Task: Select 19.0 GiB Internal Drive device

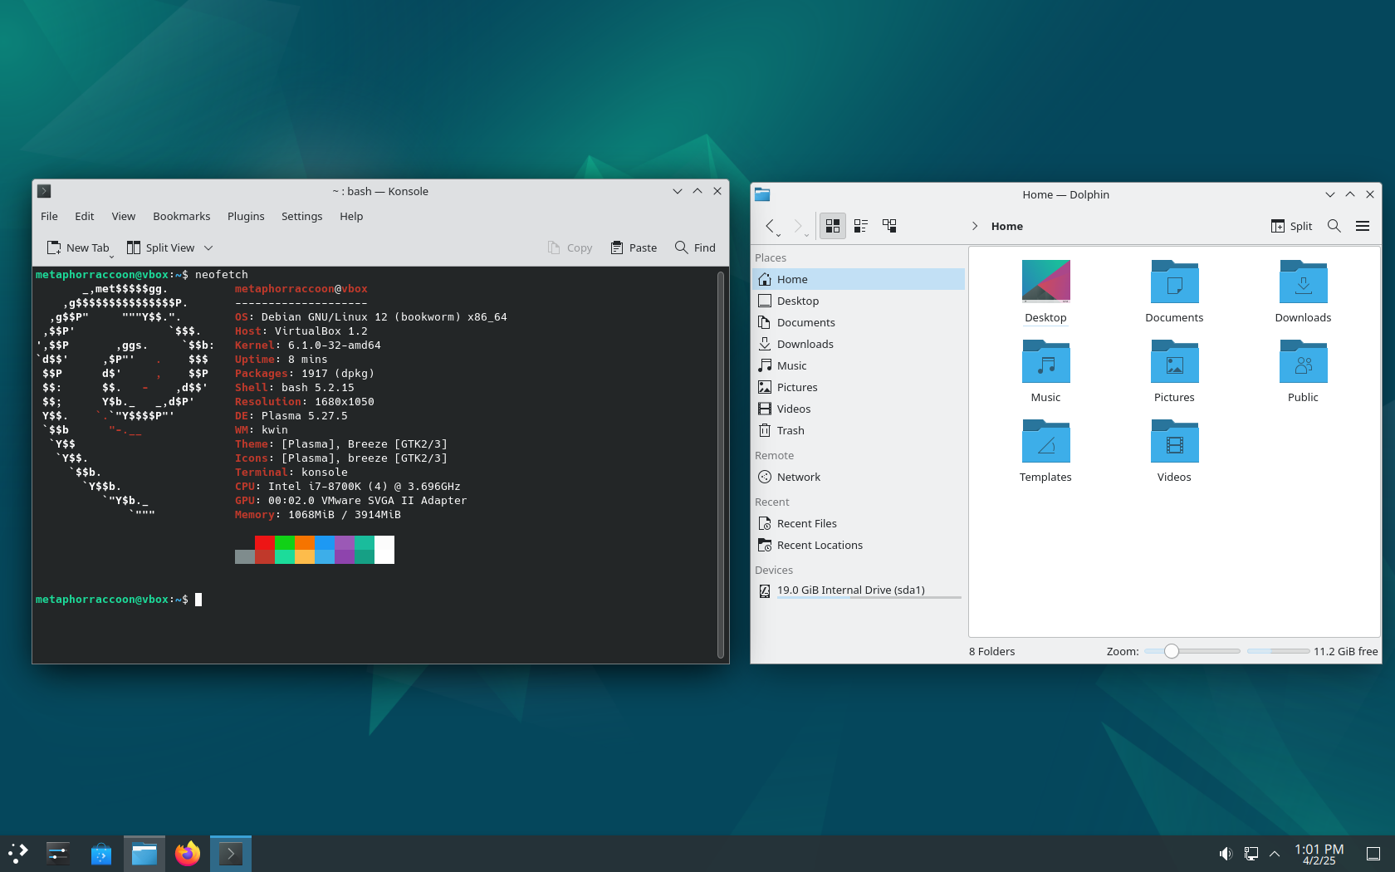Action: pyautogui.click(x=859, y=590)
